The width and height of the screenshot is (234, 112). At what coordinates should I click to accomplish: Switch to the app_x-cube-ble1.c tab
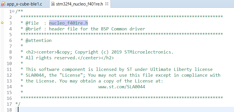coord(25,4)
